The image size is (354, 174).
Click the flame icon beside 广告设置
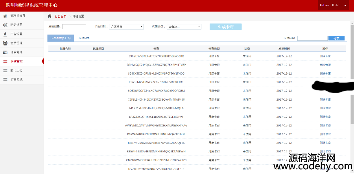(x=5, y=34)
